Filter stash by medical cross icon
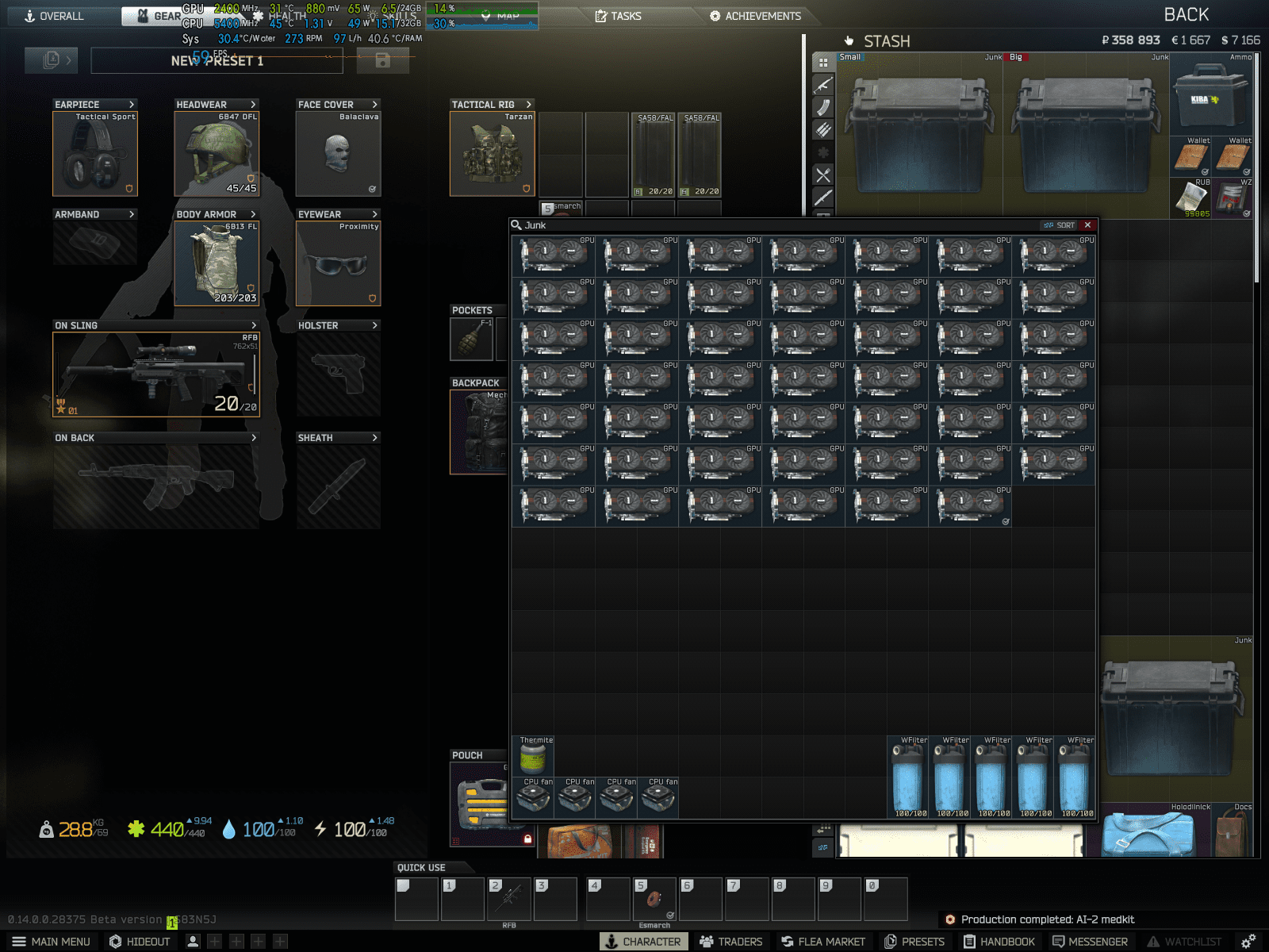The image size is (1269, 952). [x=823, y=152]
